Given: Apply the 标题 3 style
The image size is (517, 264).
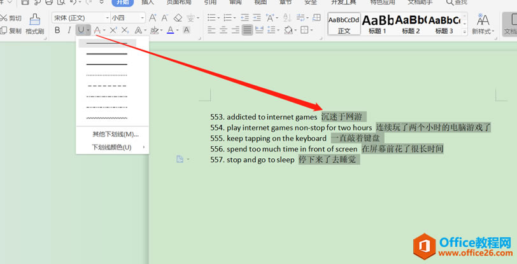Looking at the screenshot, I should [444, 24].
